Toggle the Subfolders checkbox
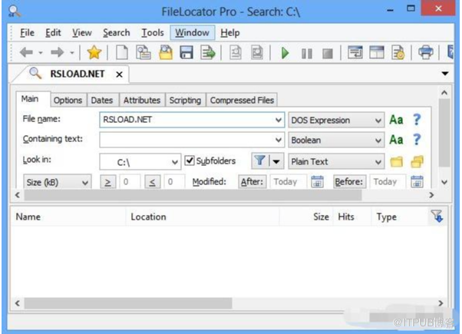The height and width of the screenshot is (334, 462). click(x=190, y=160)
